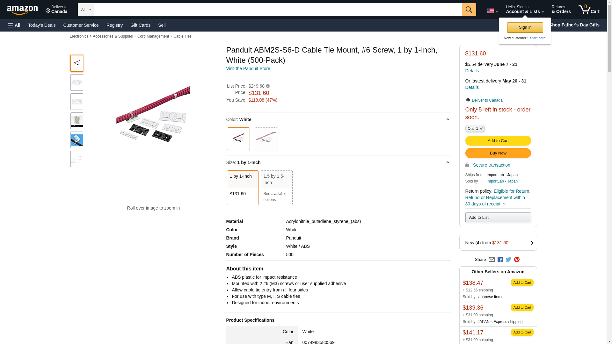
Task: Open Today's Deals in navigation bar
Action: coord(42,25)
